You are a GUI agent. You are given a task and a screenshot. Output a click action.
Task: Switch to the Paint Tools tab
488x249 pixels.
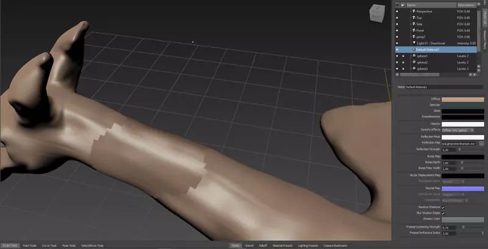29,245
